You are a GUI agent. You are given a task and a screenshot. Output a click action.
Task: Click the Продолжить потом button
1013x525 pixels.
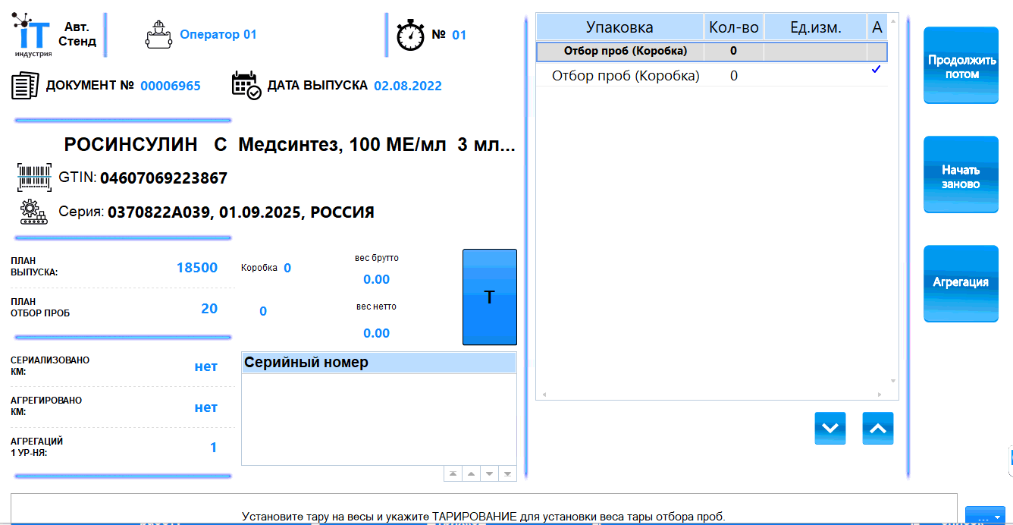961,66
